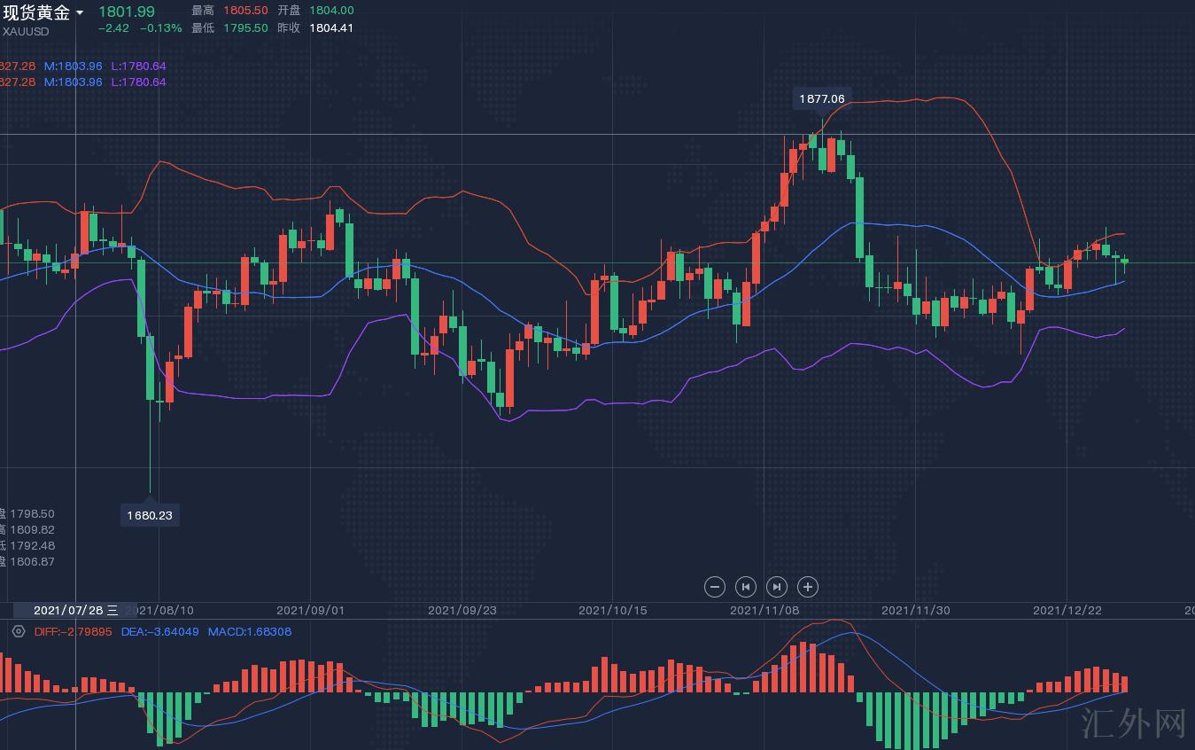
Task: Open MACD indicator settings hexagon icon
Action: 19,631
